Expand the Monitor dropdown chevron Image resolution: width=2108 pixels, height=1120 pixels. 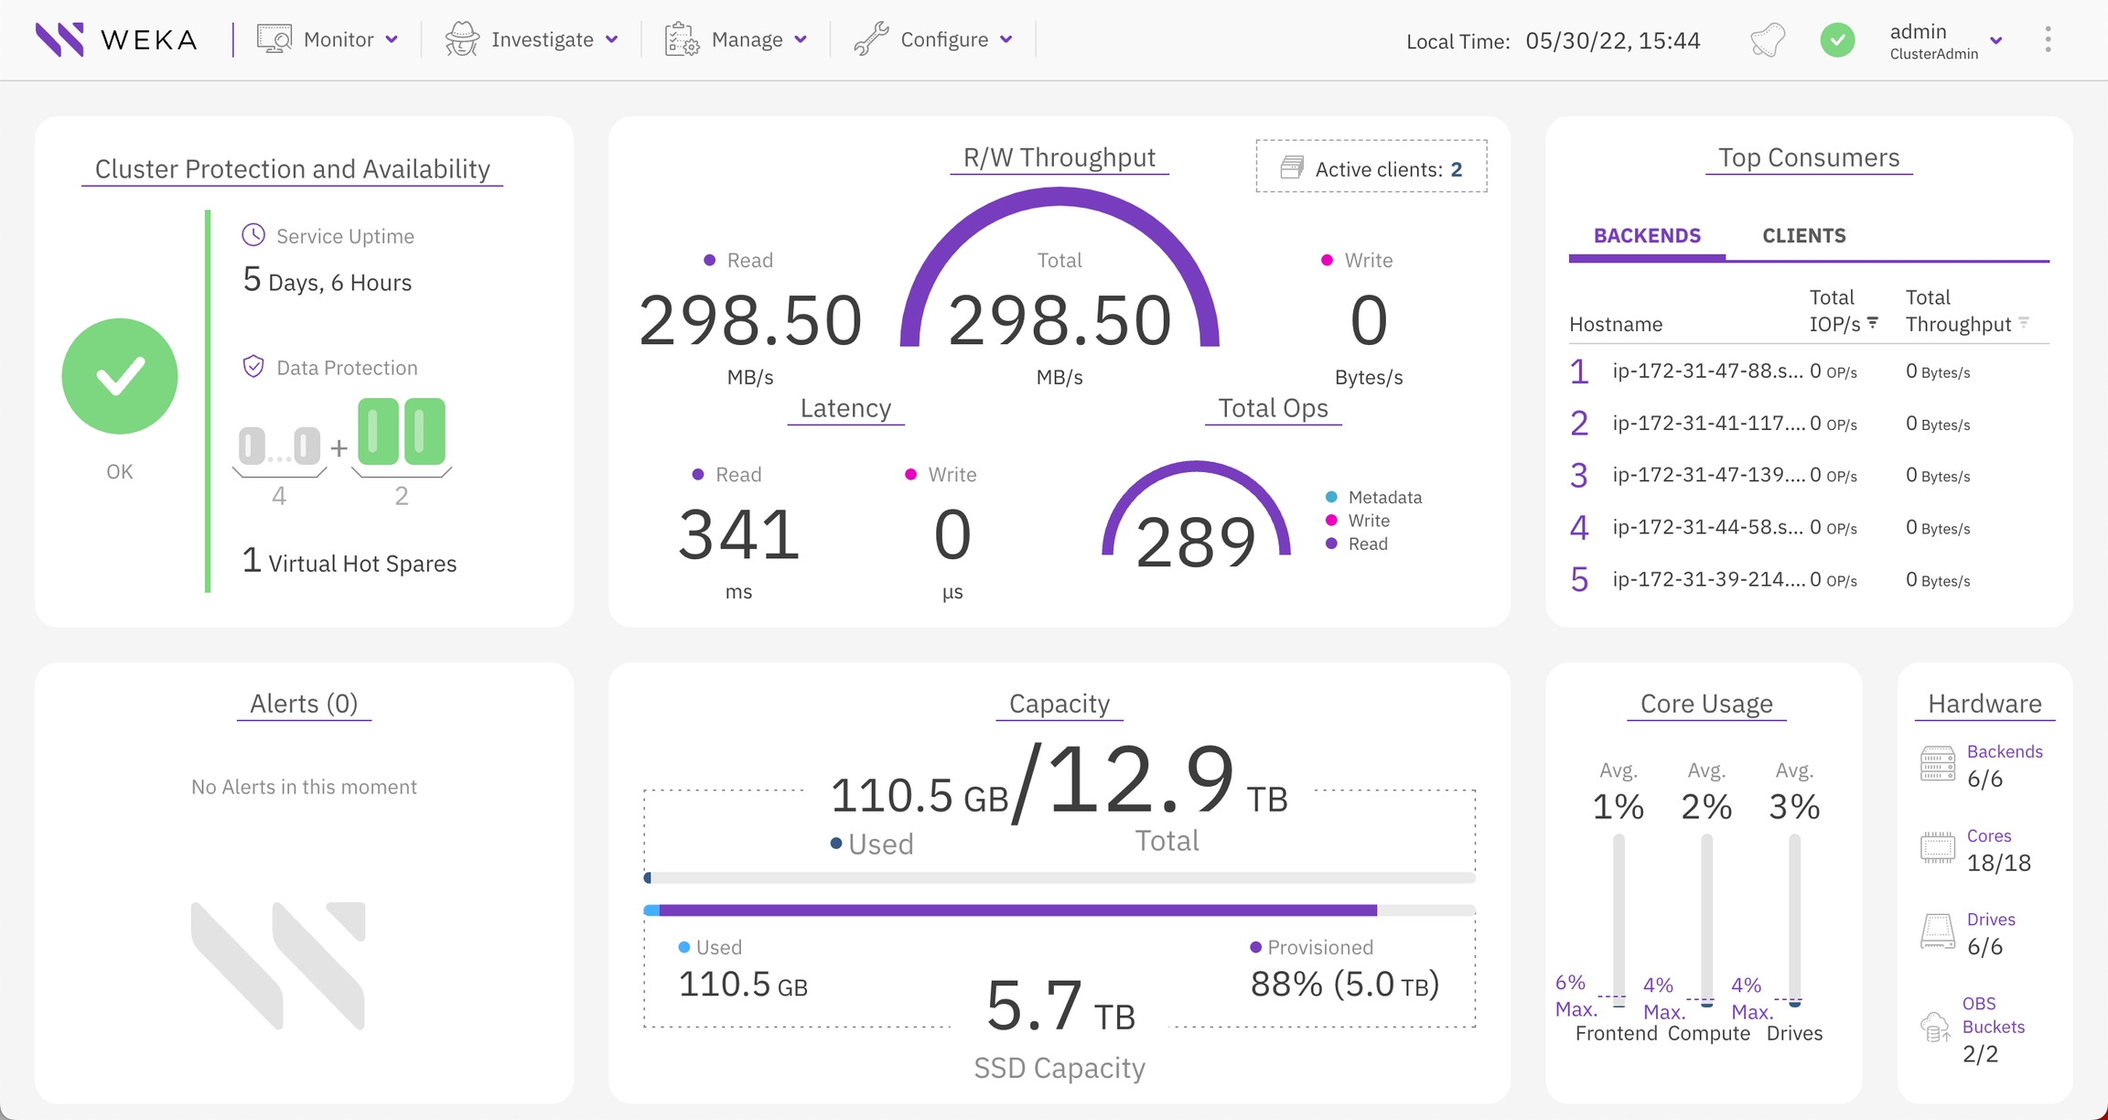pos(393,39)
